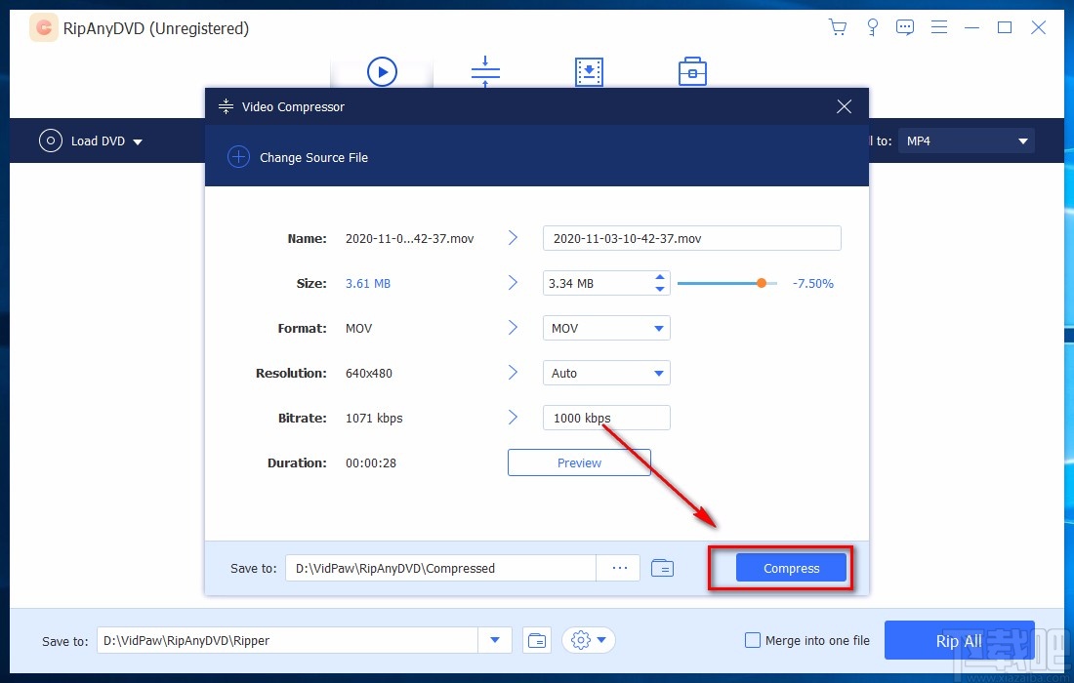
Task: Edit the output name field
Action: point(692,238)
